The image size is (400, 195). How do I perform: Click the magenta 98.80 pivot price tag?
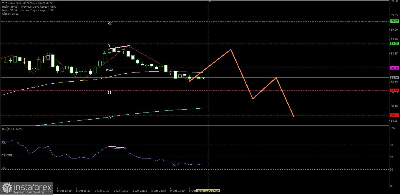(x=394, y=68)
